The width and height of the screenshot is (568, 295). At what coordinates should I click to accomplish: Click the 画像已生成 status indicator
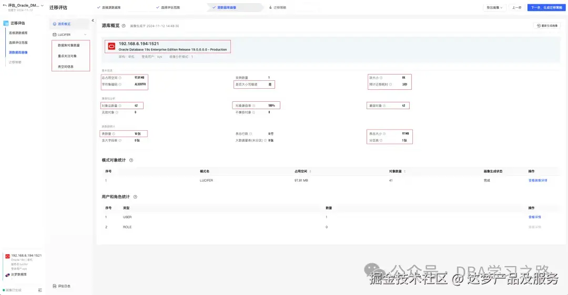[x=12, y=290]
